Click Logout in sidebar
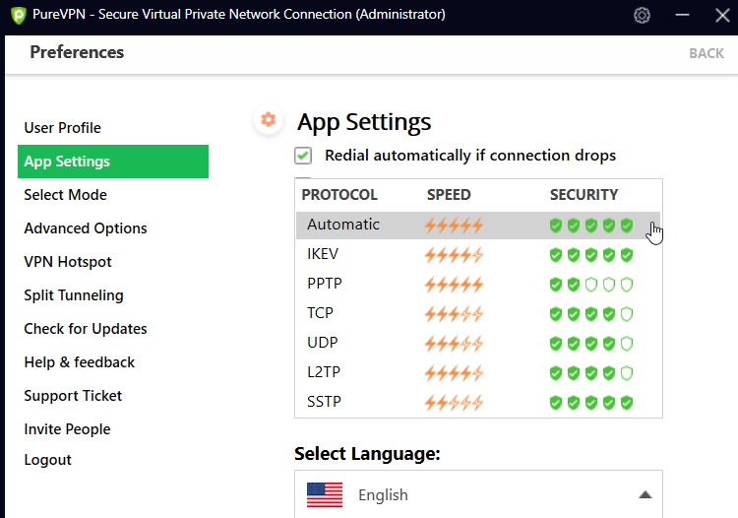The height and width of the screenshot is (518, 738). tap(47, 460)
